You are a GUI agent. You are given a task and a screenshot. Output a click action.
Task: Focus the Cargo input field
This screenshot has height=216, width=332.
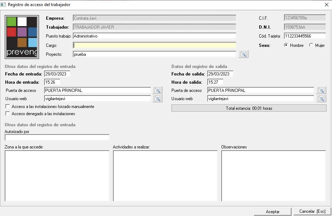(154, 45)
